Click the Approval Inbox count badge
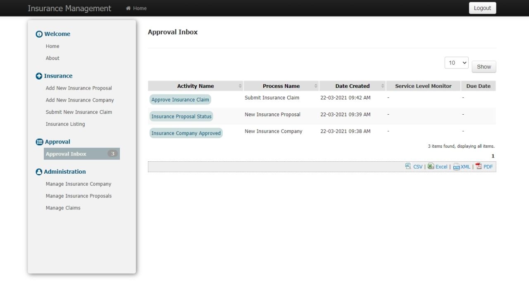 112,154
